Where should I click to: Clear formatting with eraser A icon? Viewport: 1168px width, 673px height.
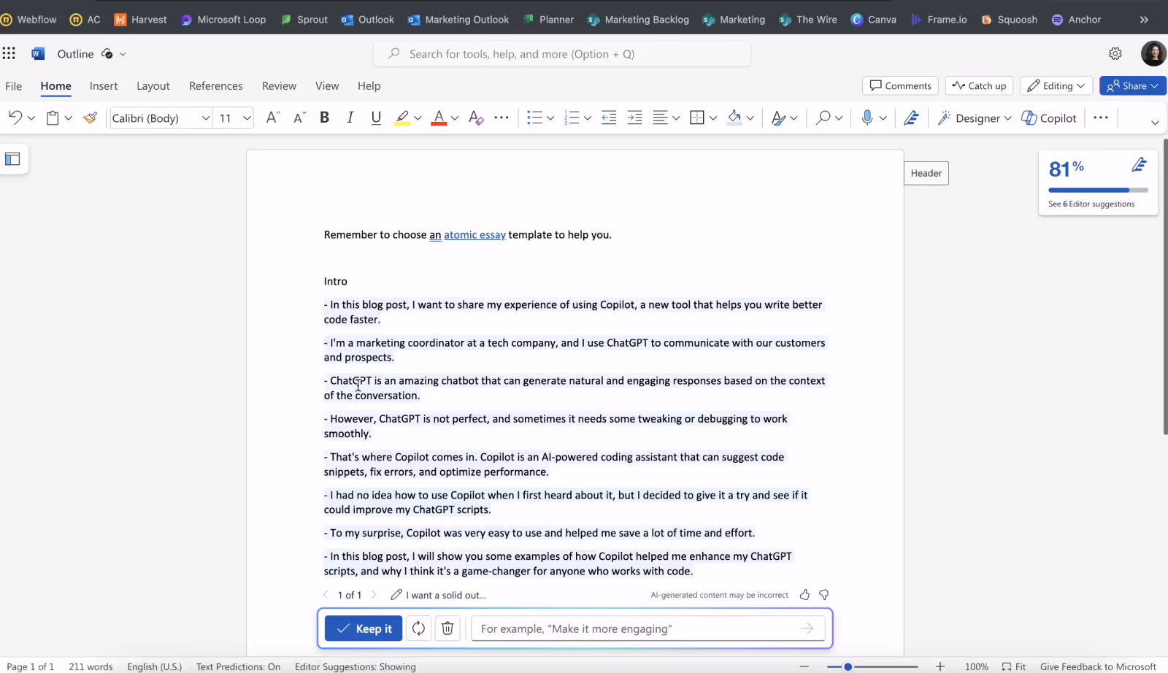[476, 118]
